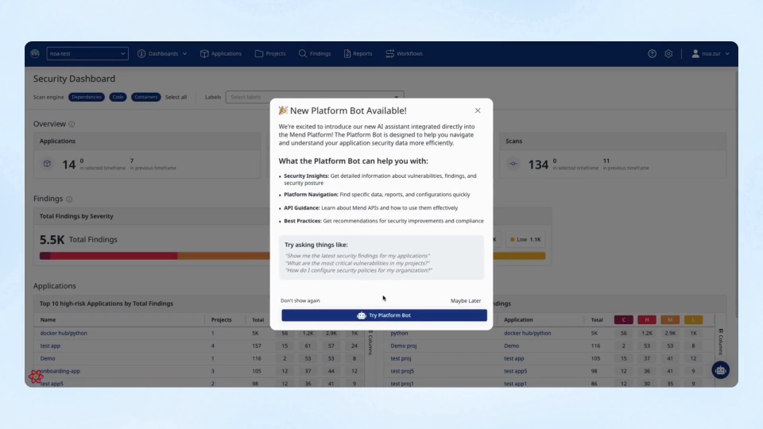Click the help question mark icon
Image resolution: width=763 pixels, height=429 pixels.
pyautogui.click(x=652, y=53)
